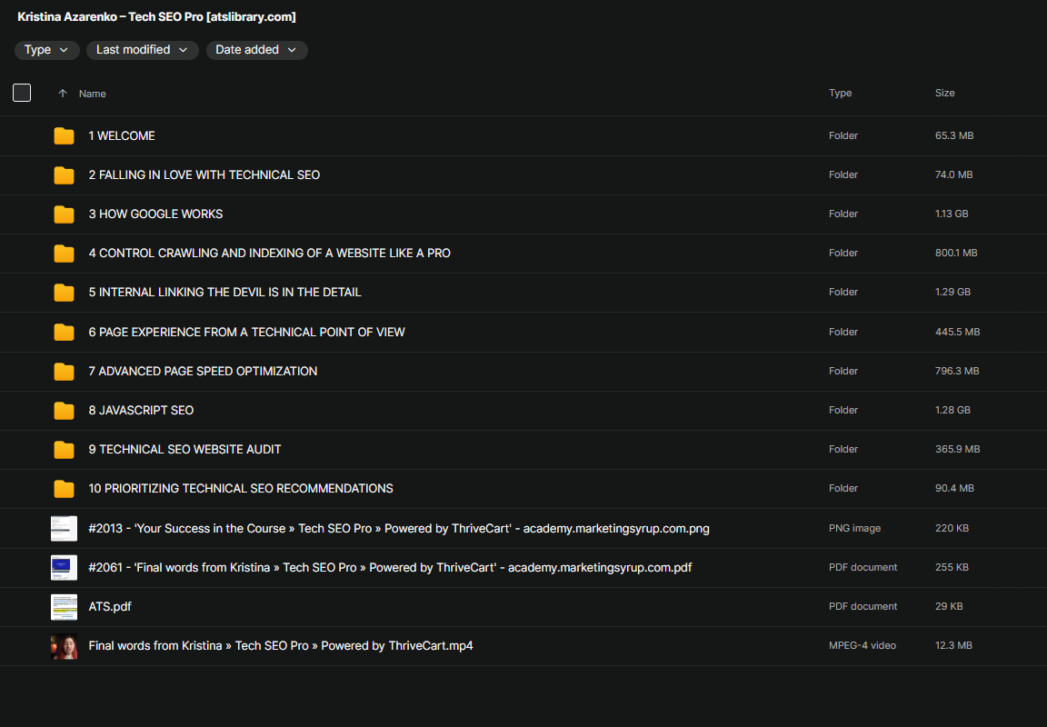1047x727 pixels.
Task: Toggle the select-all checkbox in the header
Action: (x=22, y=93)
